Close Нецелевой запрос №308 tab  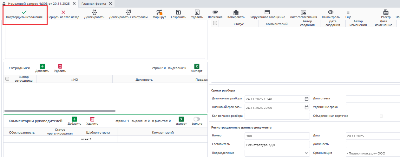[74, 3]
